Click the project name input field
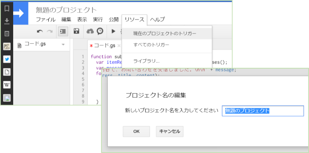 [263, 111]
